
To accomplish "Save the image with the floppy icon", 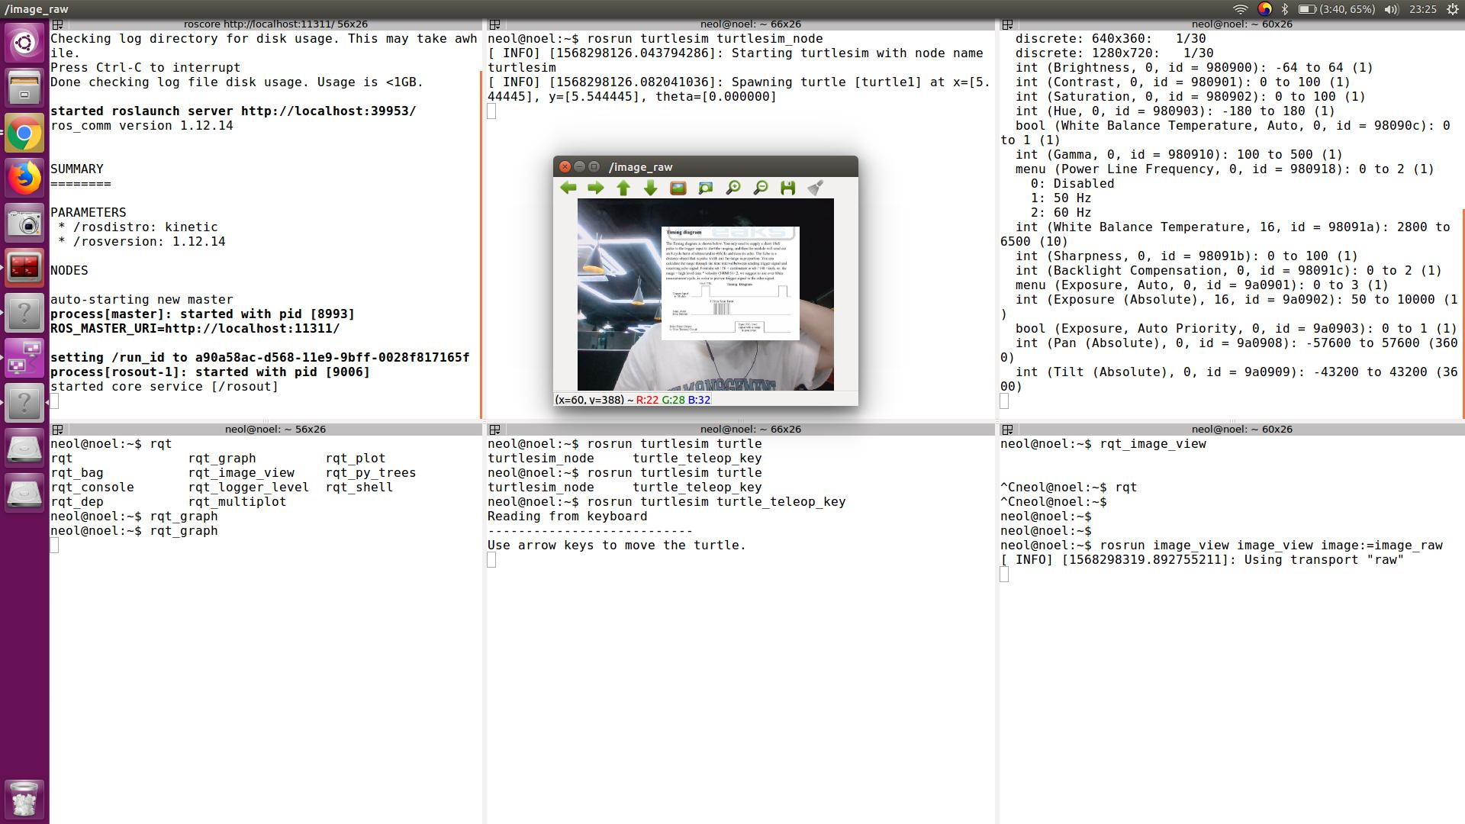I will pyautogui.click(x=787, y=188).
